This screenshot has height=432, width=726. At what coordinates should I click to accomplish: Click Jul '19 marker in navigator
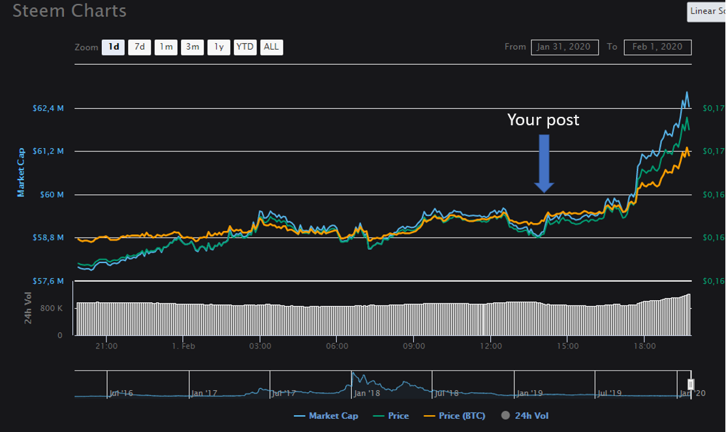pyautogui.click(x=609, y=393)
